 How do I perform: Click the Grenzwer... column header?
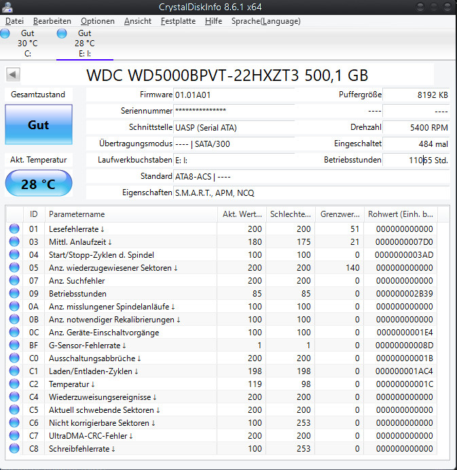click(x=340, y=214)
